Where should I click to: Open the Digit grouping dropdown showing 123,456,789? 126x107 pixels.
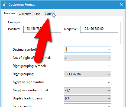[x=88, y=74]
